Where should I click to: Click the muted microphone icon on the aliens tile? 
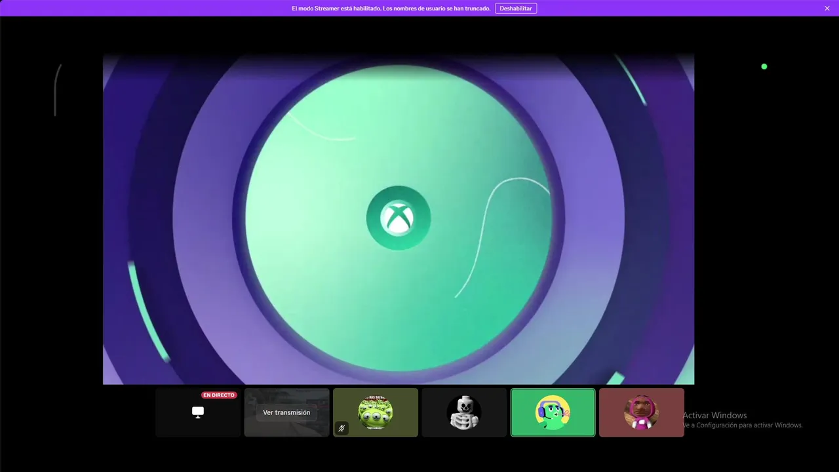click(341, 429)
